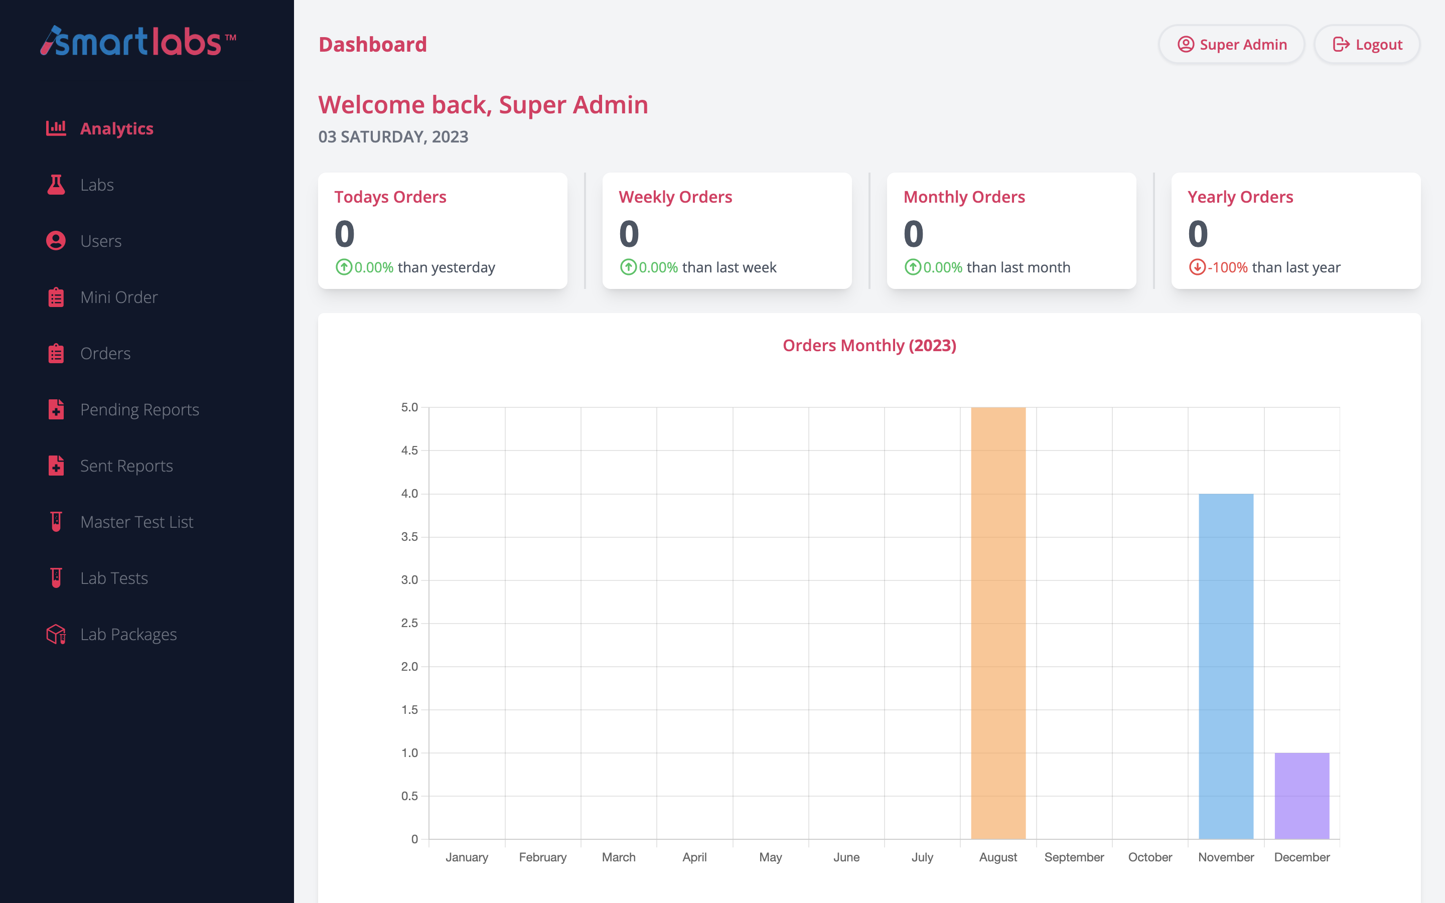Click the Logout arrow icon
This screenshot has width=1445, height=903.
pyautogui.click(x=1341, y=44)
